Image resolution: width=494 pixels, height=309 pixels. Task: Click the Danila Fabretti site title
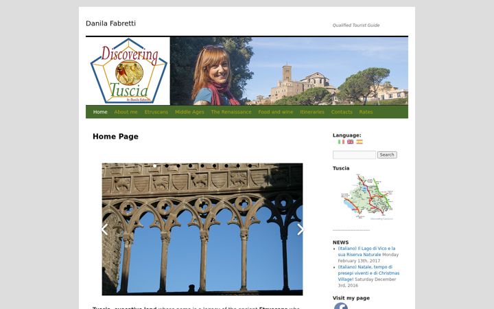[110, 23]
